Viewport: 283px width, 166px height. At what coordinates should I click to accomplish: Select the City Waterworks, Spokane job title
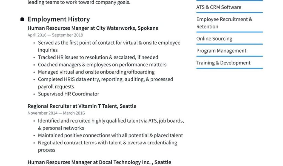93,28
